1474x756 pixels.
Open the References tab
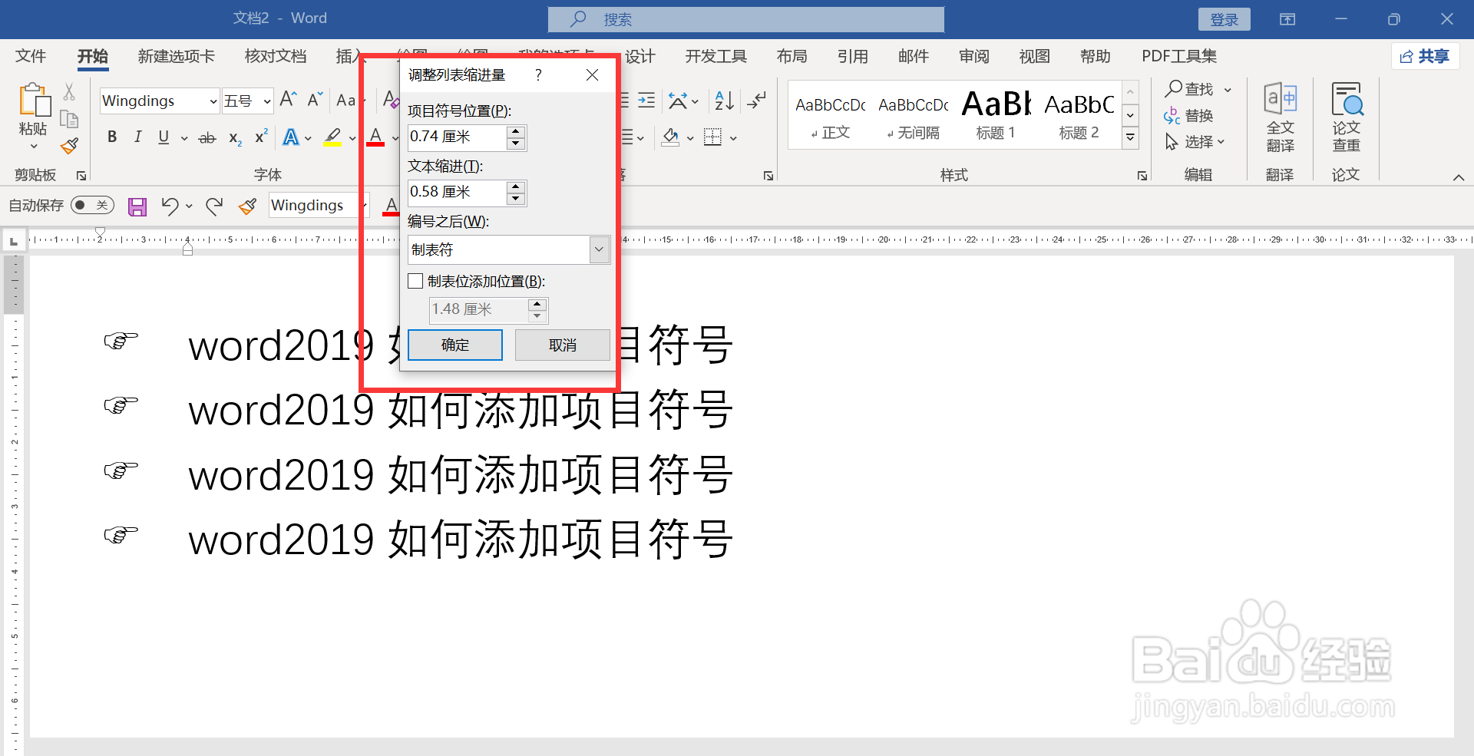point(852,56)
